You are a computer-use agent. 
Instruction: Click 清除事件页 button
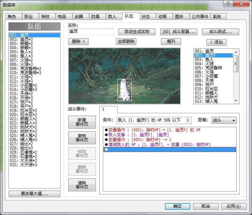82,185
